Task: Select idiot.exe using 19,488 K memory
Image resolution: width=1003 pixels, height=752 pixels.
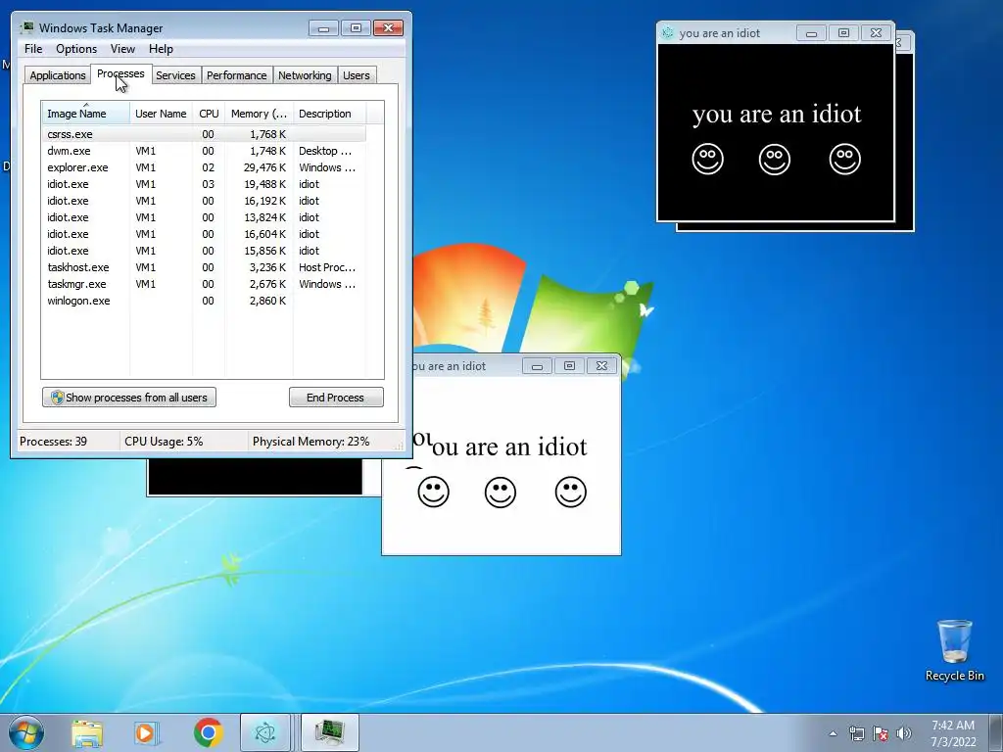Action: [204, 184]
